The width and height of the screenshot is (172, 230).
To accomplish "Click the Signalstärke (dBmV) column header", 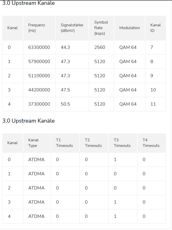I will (72, 28).
